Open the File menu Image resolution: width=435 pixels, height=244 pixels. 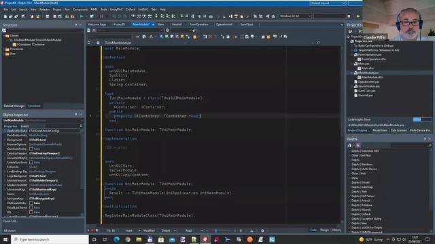[x=6, y=9]
